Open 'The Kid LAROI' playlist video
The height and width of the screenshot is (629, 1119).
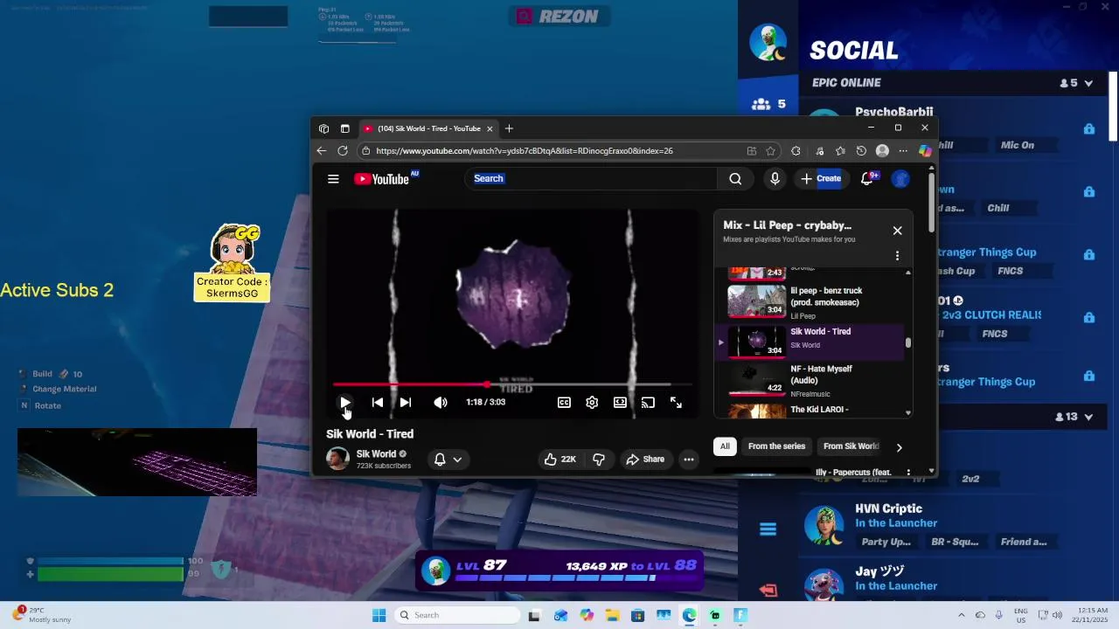coord(810,410)
